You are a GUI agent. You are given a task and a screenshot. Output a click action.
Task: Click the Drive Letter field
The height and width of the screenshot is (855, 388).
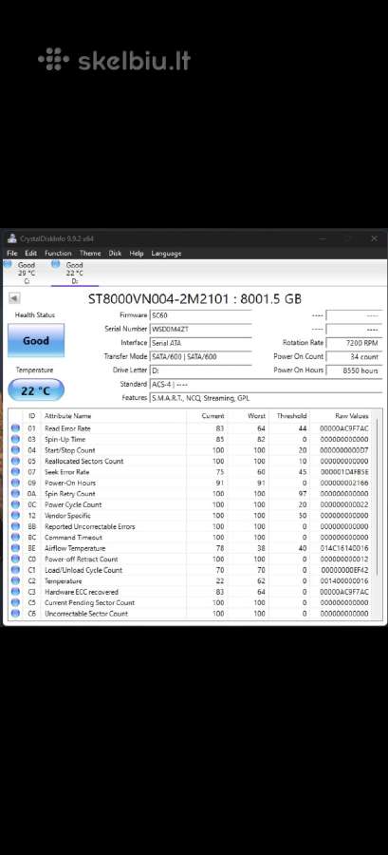(x=200, y=370)
